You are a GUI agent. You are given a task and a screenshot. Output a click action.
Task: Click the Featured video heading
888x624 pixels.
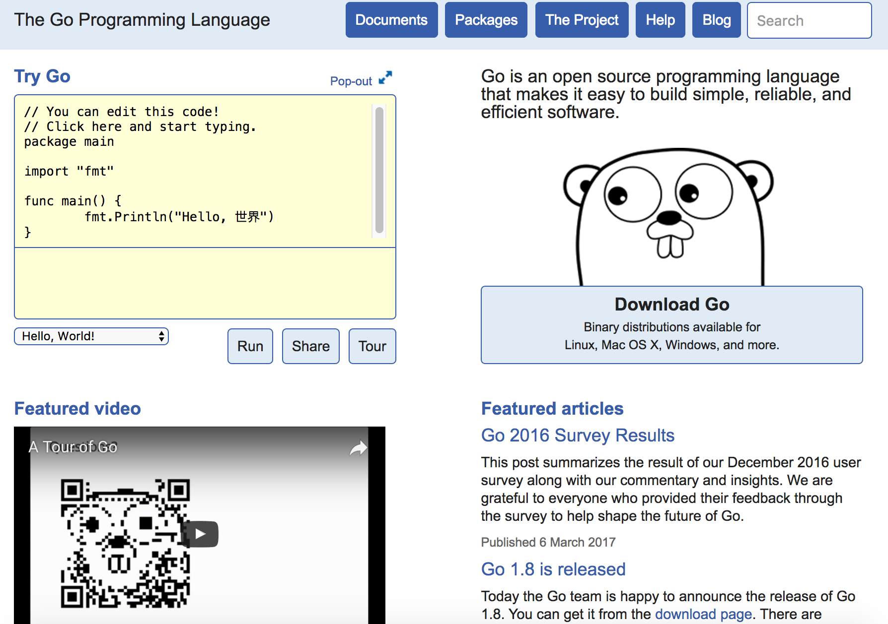77,409
